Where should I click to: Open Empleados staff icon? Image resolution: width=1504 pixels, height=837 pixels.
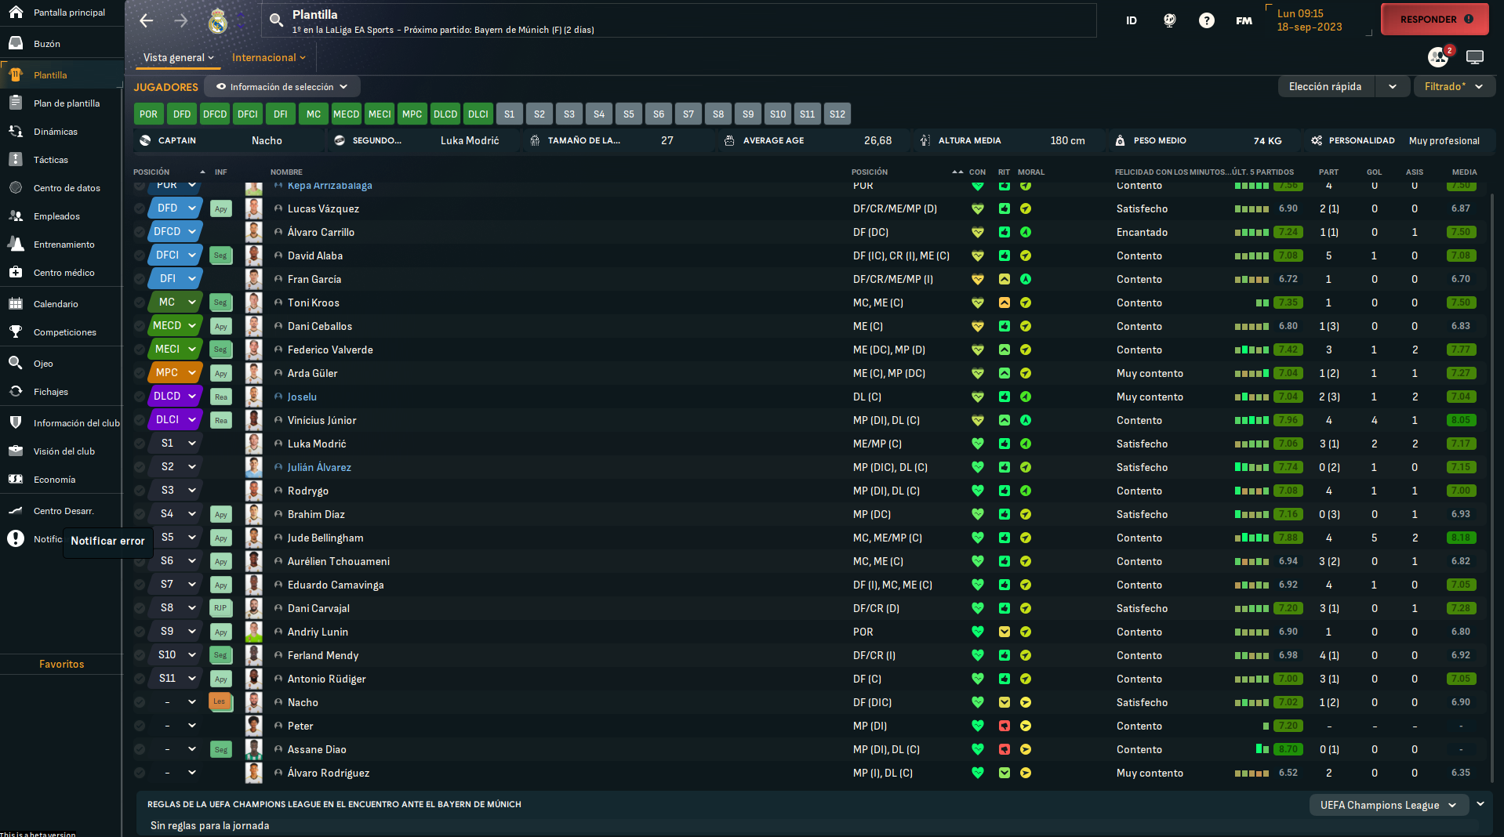click(16, 216)
